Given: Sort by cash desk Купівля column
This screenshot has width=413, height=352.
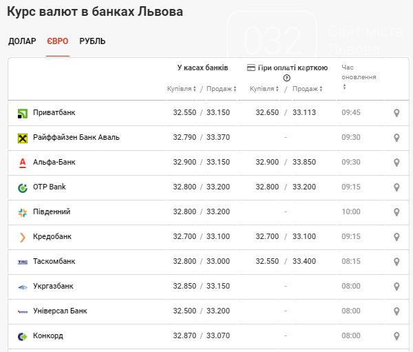Looking at the screenshot, I should pos(182,89).
